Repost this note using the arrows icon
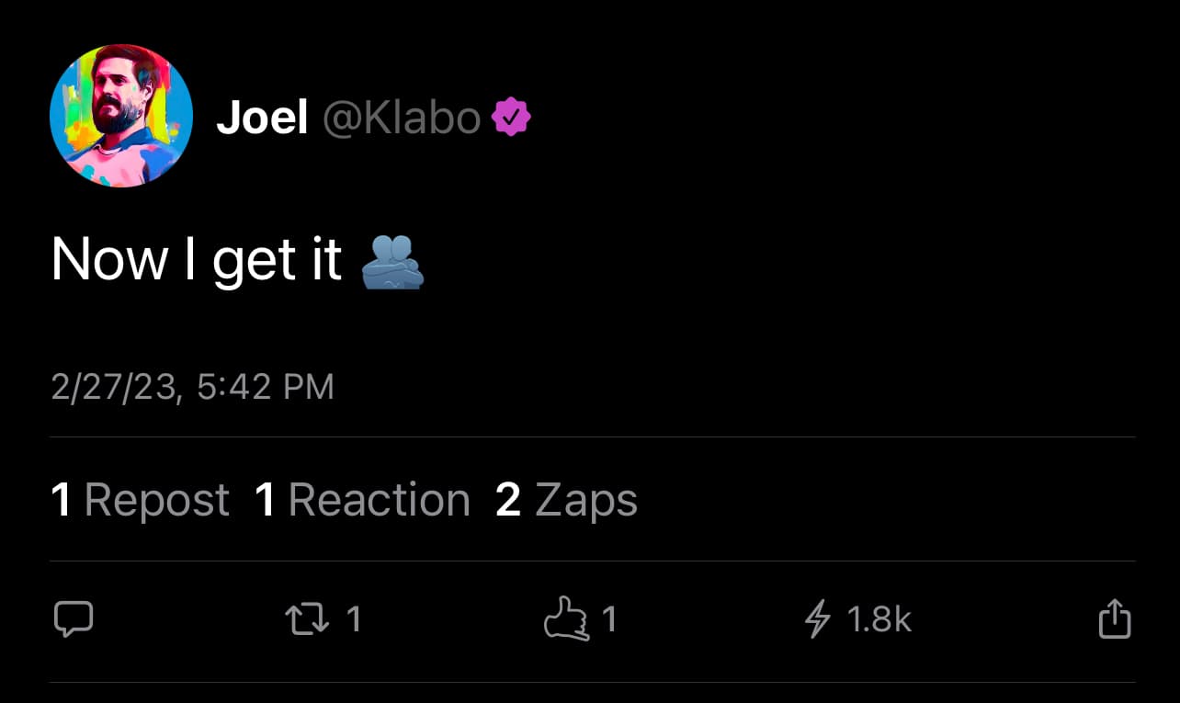Viewport: 1180px width, 703px height. (307, 619)
